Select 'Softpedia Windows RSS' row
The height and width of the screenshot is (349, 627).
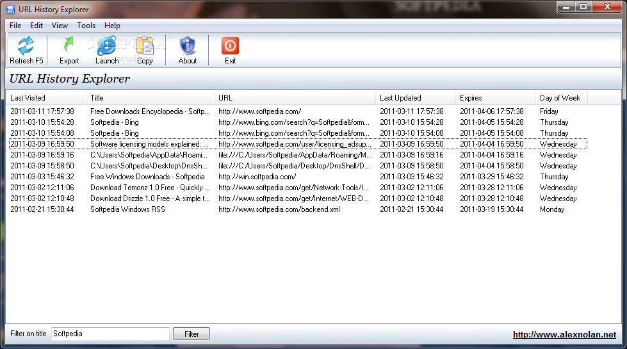[x=298, y=209]
